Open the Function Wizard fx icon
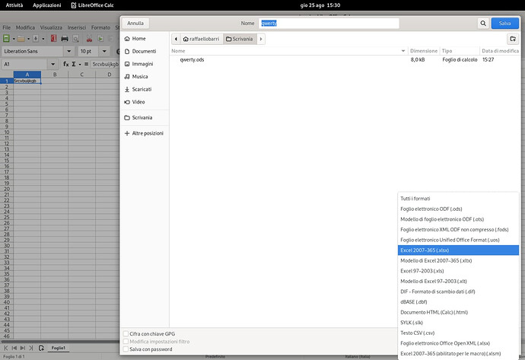This screenshot has width=525, height=360. (66, 64)
